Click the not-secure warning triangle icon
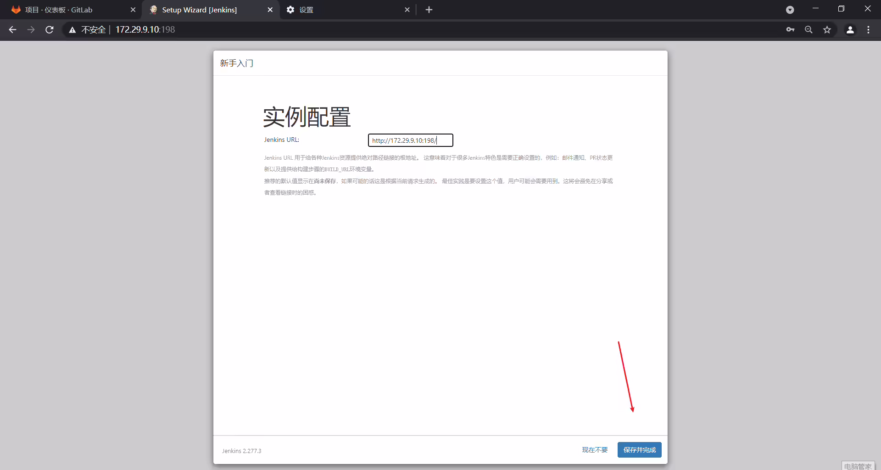The width and height of the screenshot is (881, 470). tap(72, 30)
